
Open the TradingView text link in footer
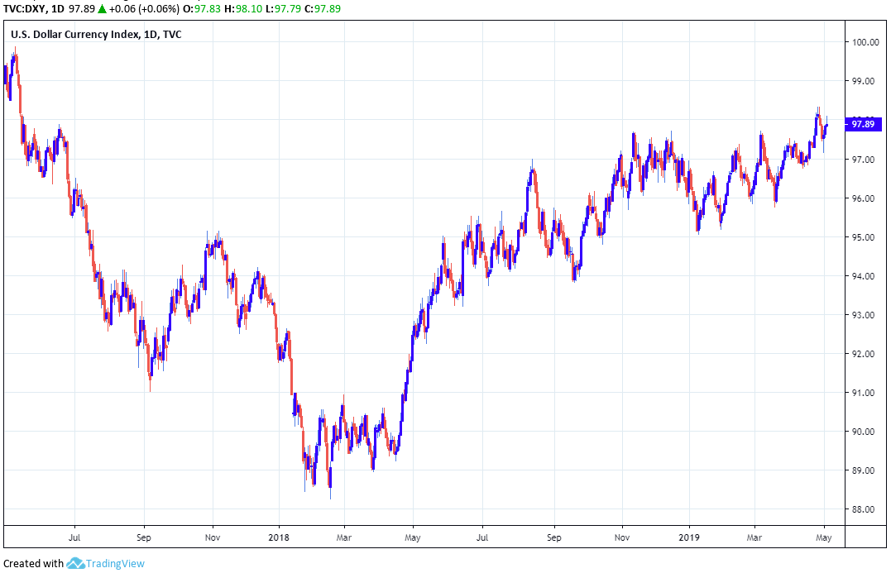click(x=116, y=564)
